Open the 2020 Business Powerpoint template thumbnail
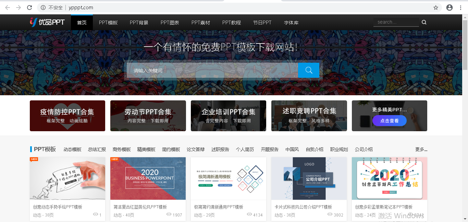Image resolution: width=468 pixels, height=222 pixels. coord(148,178)
